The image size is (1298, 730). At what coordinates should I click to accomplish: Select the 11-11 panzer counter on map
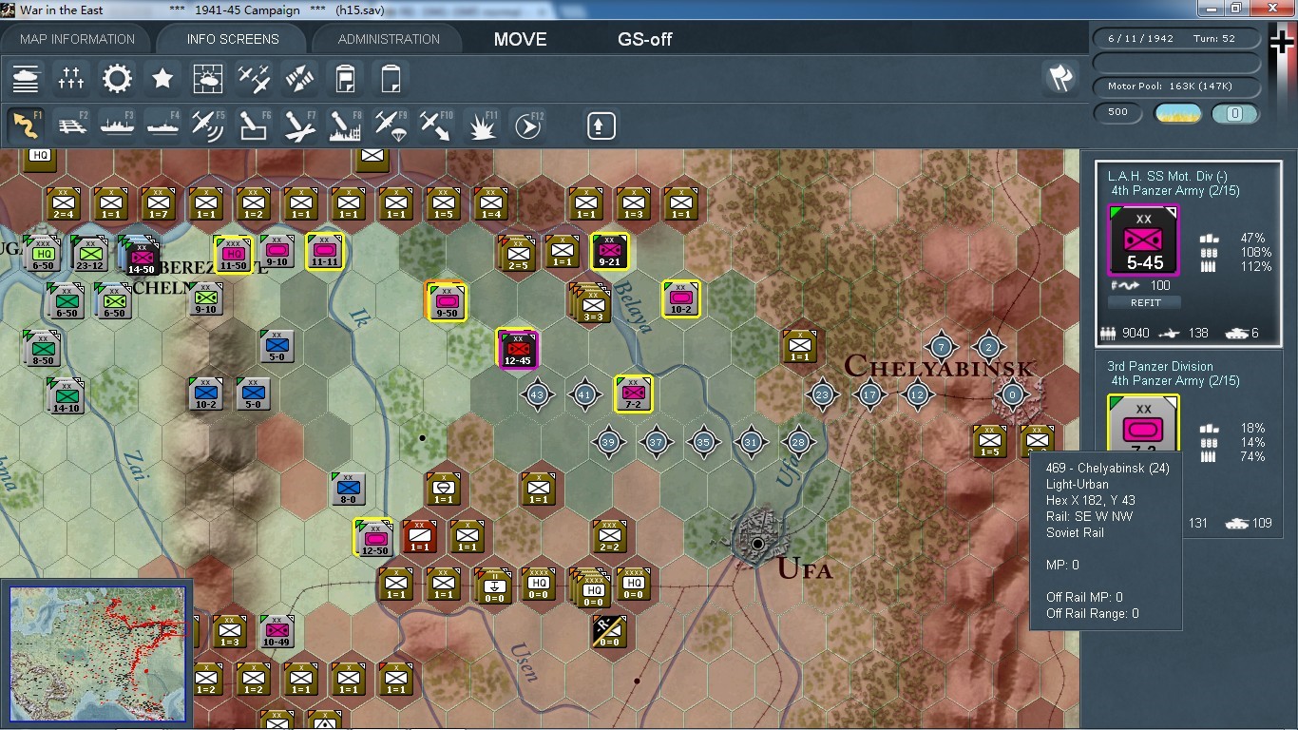[324, 252]
